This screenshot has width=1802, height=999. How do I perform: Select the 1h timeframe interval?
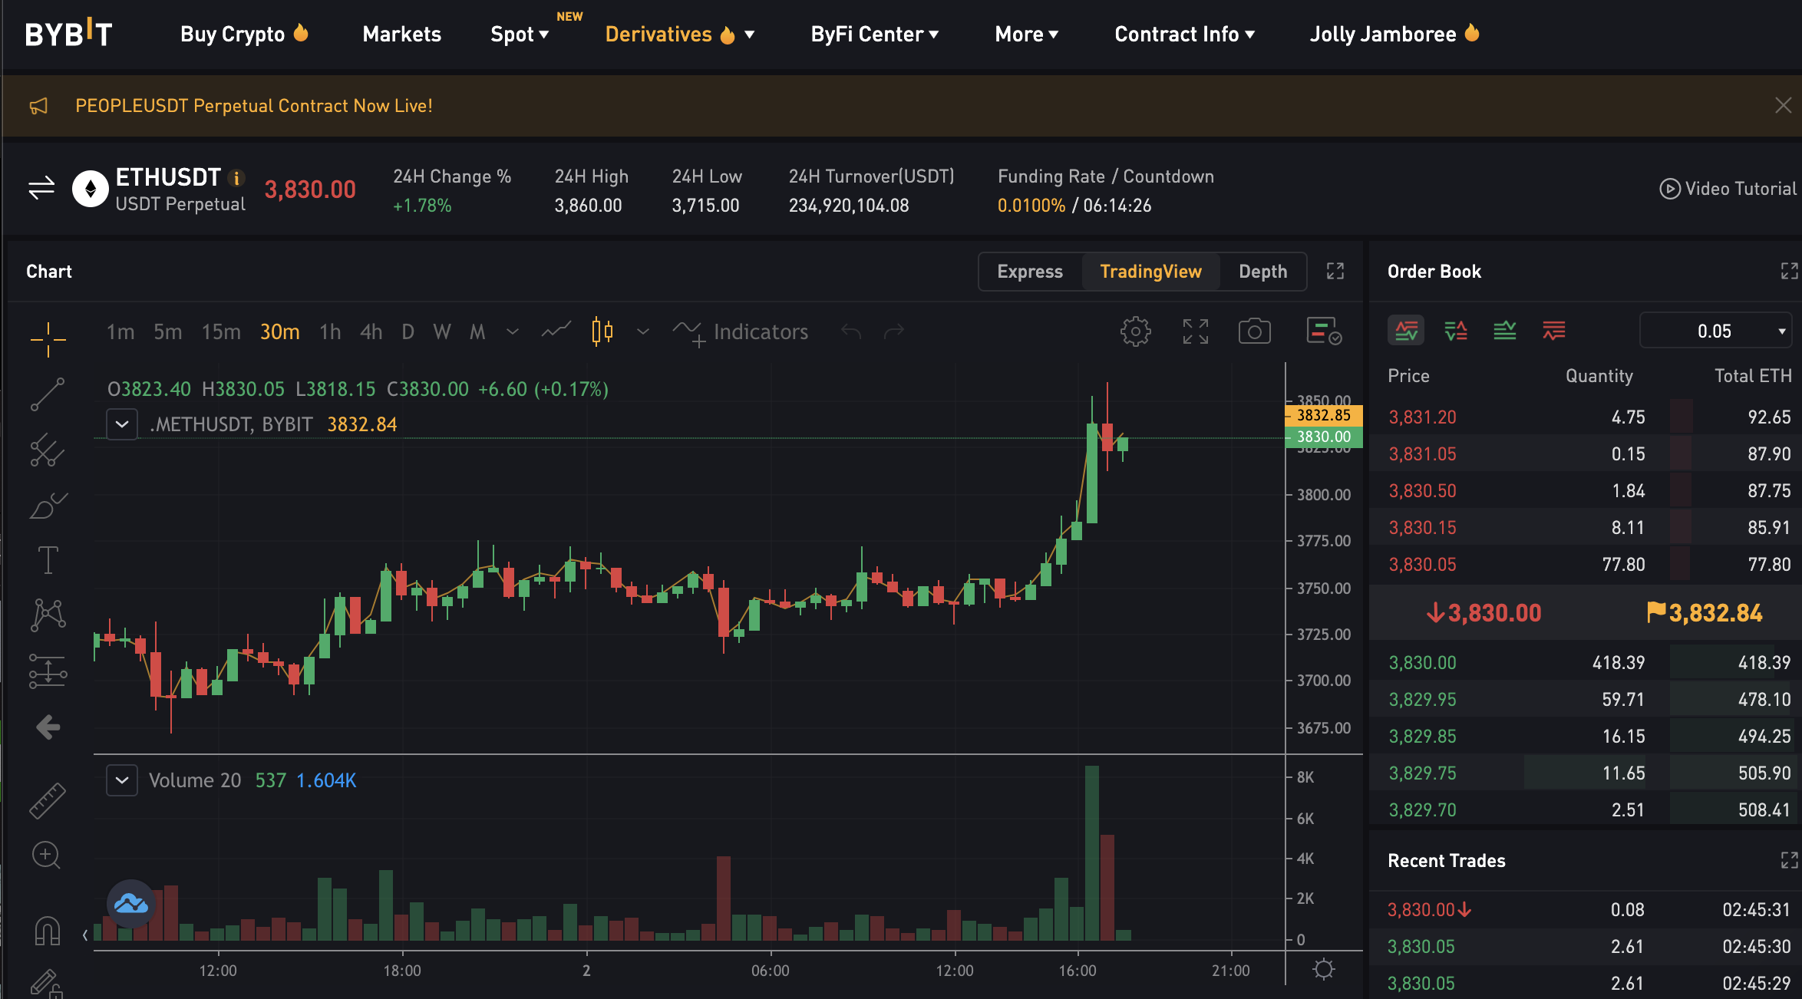click(330, 331)
